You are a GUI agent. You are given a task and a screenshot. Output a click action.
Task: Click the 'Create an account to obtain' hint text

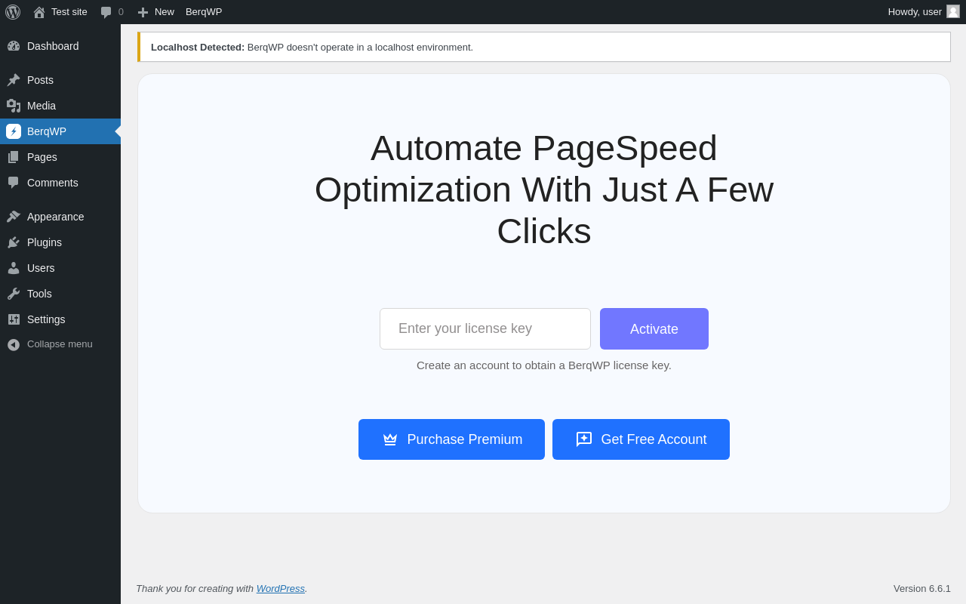click(544, 365)
